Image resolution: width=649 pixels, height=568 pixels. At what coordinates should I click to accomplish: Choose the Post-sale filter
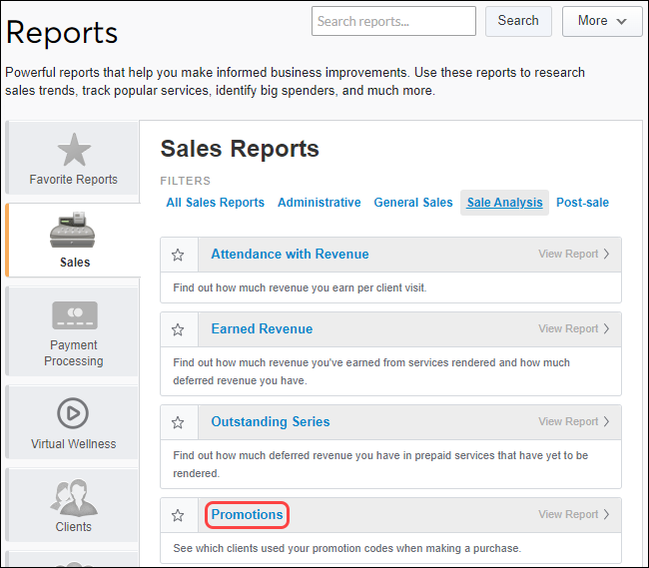(x=582, y=203)
